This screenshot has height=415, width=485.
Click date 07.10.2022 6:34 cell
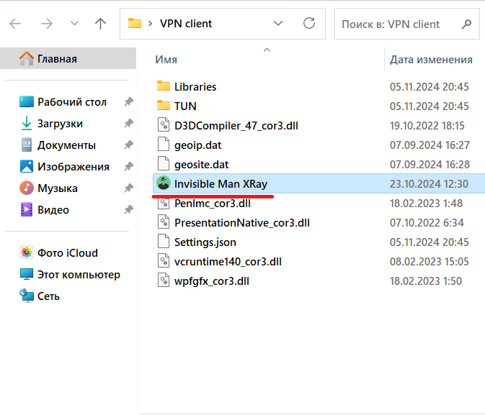click(x=427, y=223)
